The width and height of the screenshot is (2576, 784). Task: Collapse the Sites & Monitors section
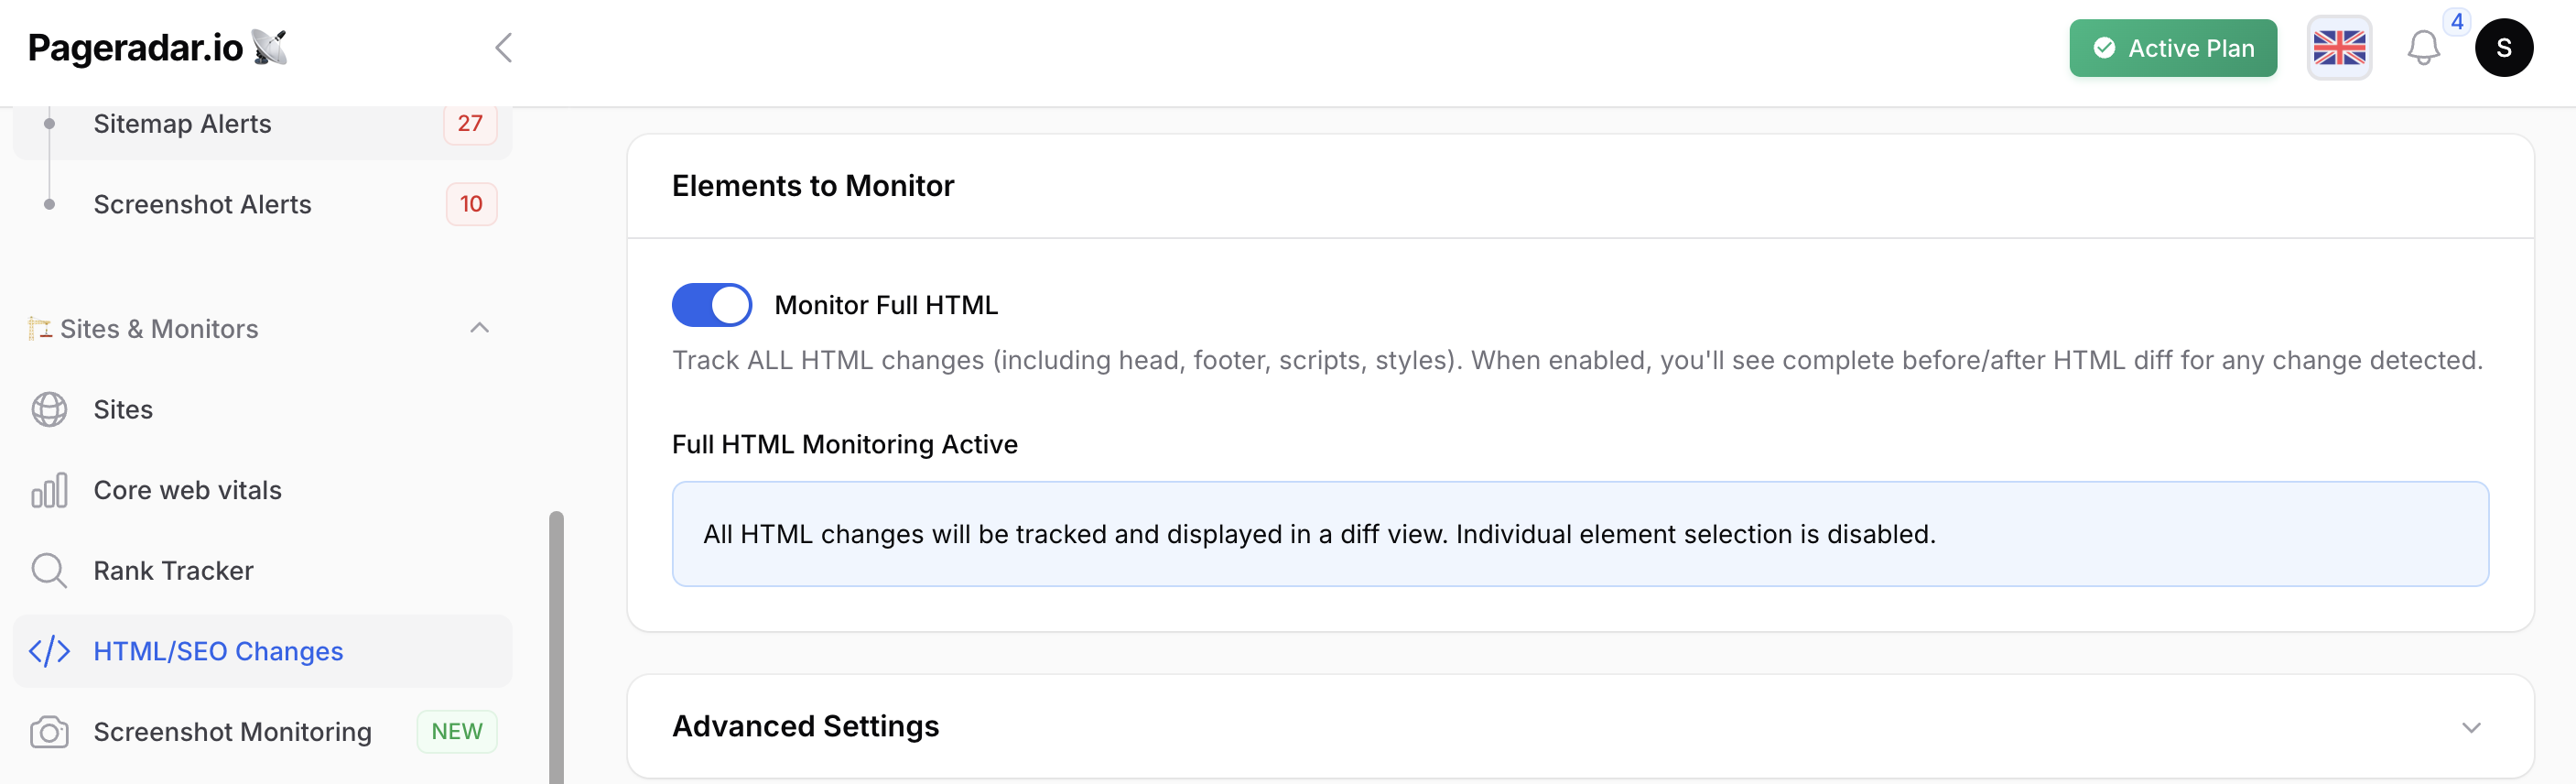point(479,328)
